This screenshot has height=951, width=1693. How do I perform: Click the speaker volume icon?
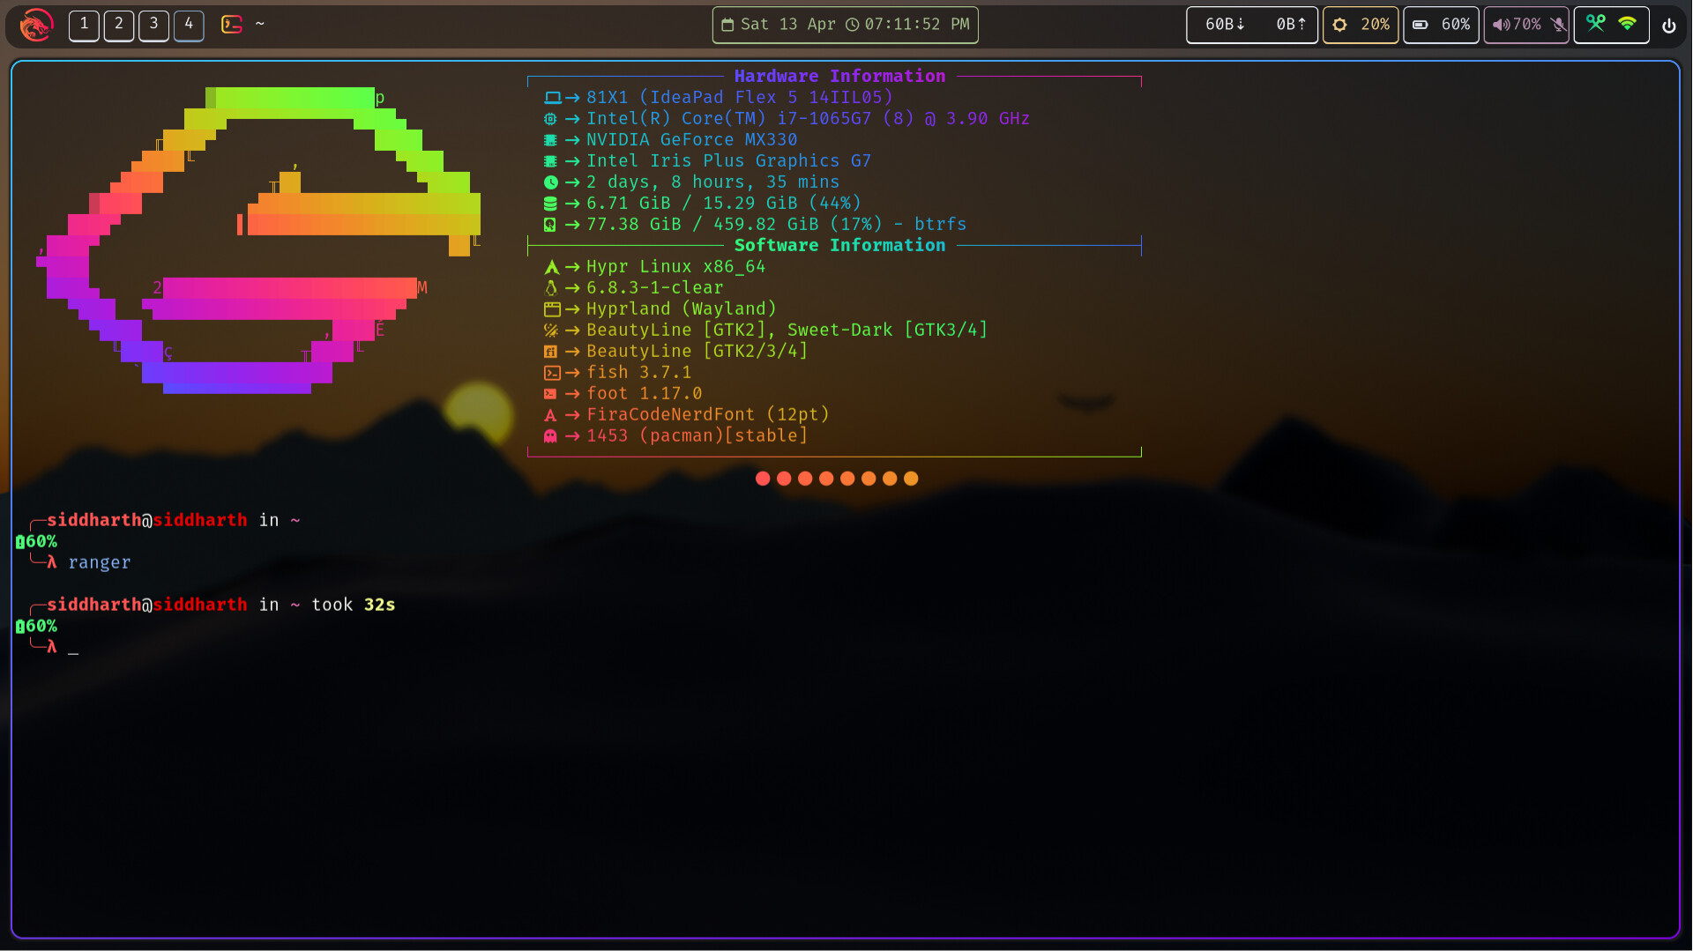point(1500,25)
